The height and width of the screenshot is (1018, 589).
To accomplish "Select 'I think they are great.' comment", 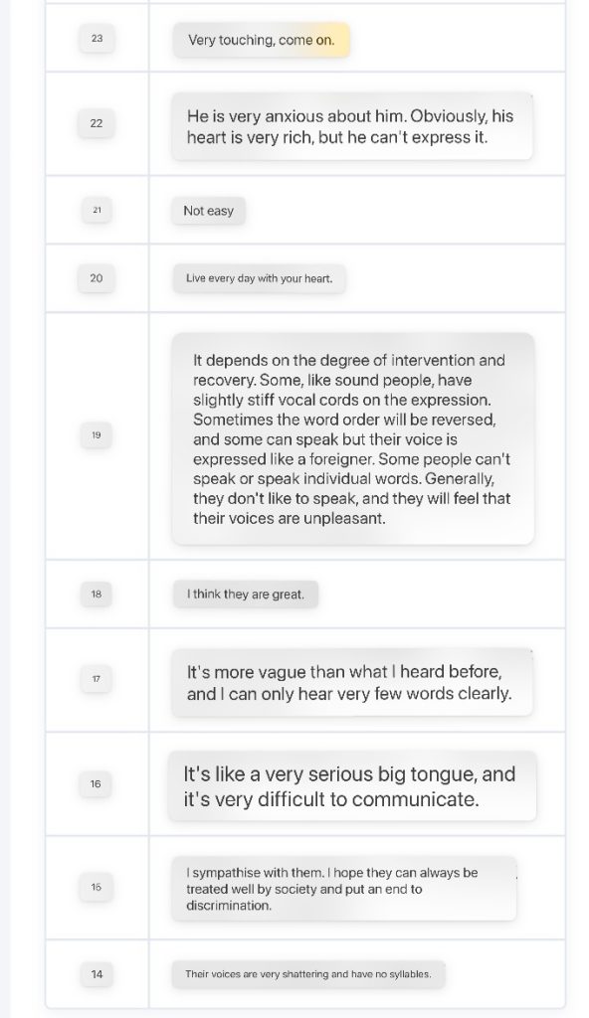I will (x=246, y=594).
